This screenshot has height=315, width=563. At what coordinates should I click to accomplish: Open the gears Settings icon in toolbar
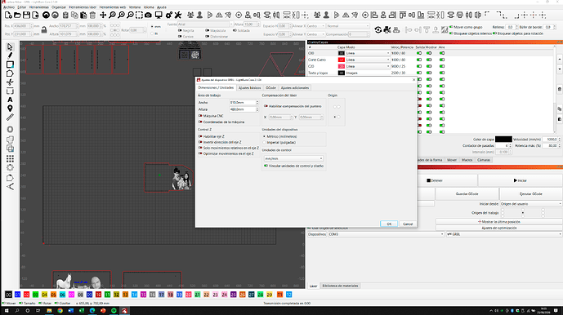(x=169, y=15)
